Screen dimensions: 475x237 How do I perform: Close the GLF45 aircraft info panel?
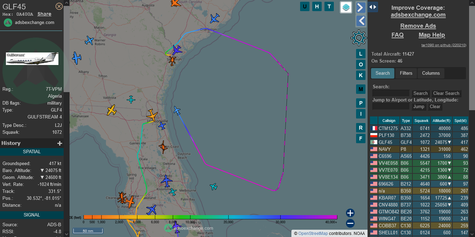click(x=59, y=6)
